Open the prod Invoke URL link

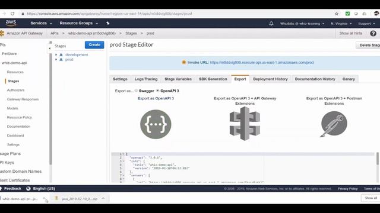point(261,62)
